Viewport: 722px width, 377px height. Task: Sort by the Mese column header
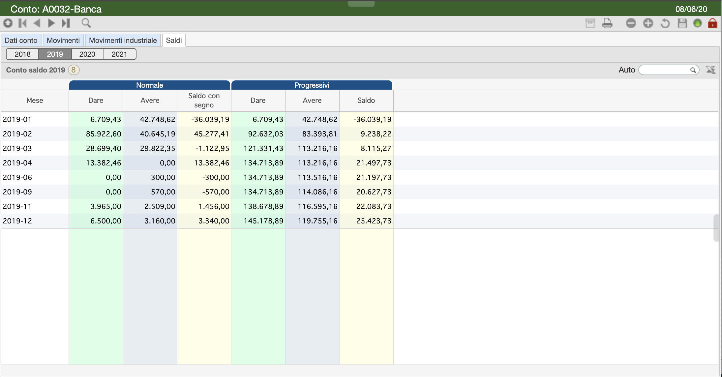(35, 101)
